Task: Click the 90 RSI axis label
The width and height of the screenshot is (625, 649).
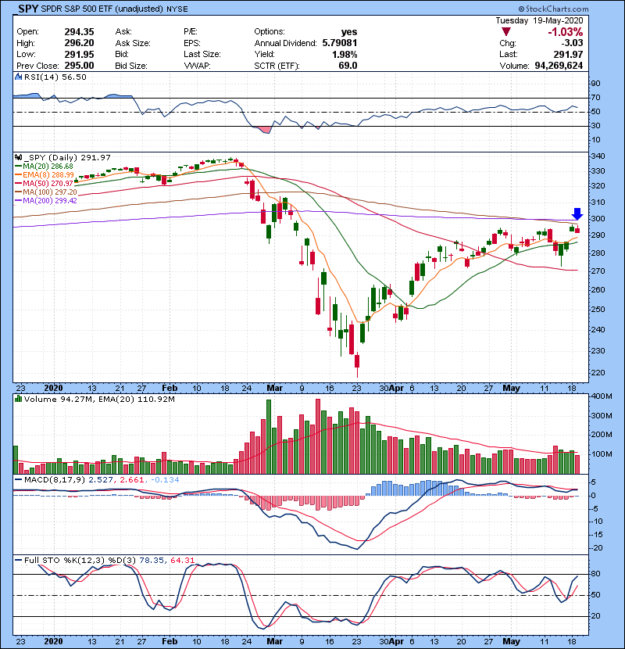Action: click(x=595, y=84)
